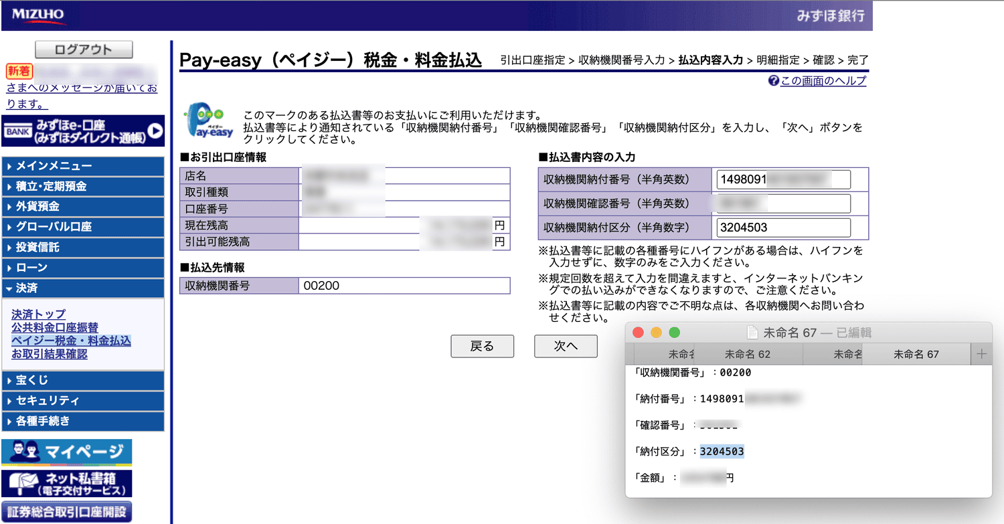Image resolution: width=1004 pixels, height=524 pixels.
Task: Click みずほ銀行 header text
Action: click(831, 15)
